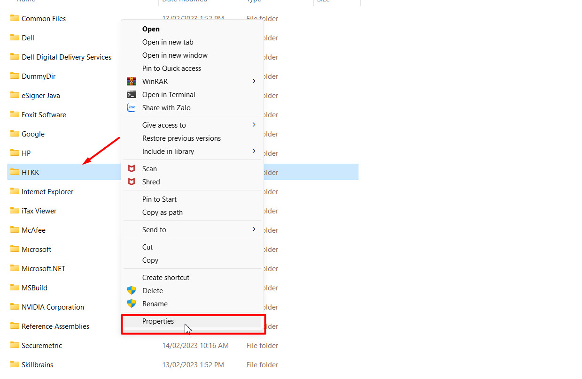The height and width of the screenshot is (379, 582).
Task: Click the Rename admin shield icon
Action: click(132, 303)
